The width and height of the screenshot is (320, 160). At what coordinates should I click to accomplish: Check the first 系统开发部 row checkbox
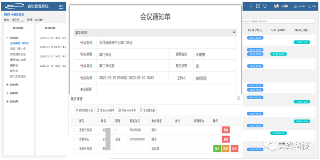pos(74,130)
